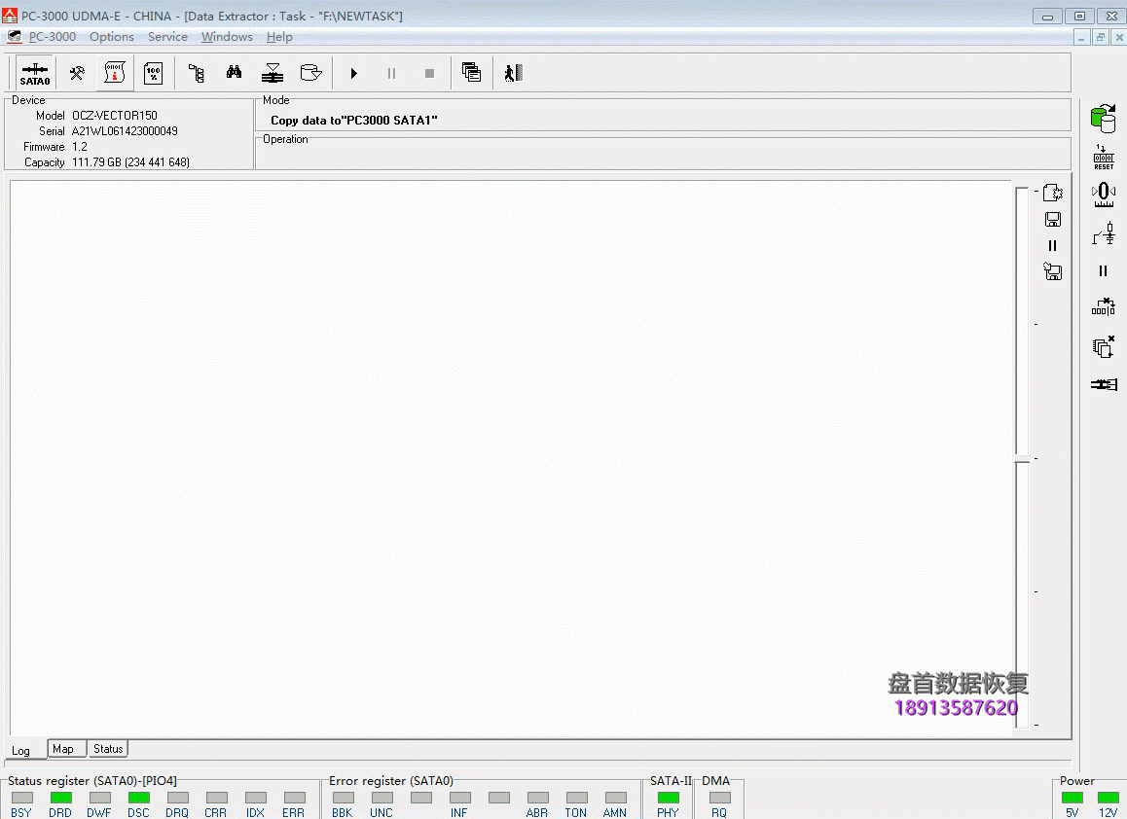Screen dimensions: 1127x819
Task: Click the capacity value 111.79 GB
Action: (130, 162)
